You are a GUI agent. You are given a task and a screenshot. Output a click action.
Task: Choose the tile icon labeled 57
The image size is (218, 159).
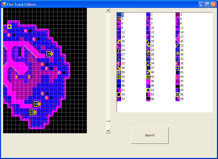pos(119,99)
